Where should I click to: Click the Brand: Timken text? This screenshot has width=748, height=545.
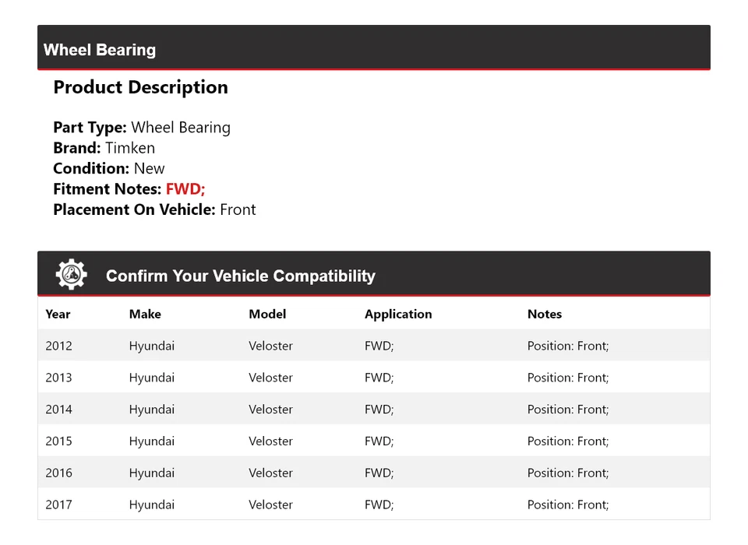point(104,148)
